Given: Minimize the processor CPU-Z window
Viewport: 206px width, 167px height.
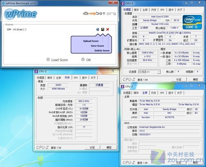Looking at the screenshot, I should (x=186, y=2).
